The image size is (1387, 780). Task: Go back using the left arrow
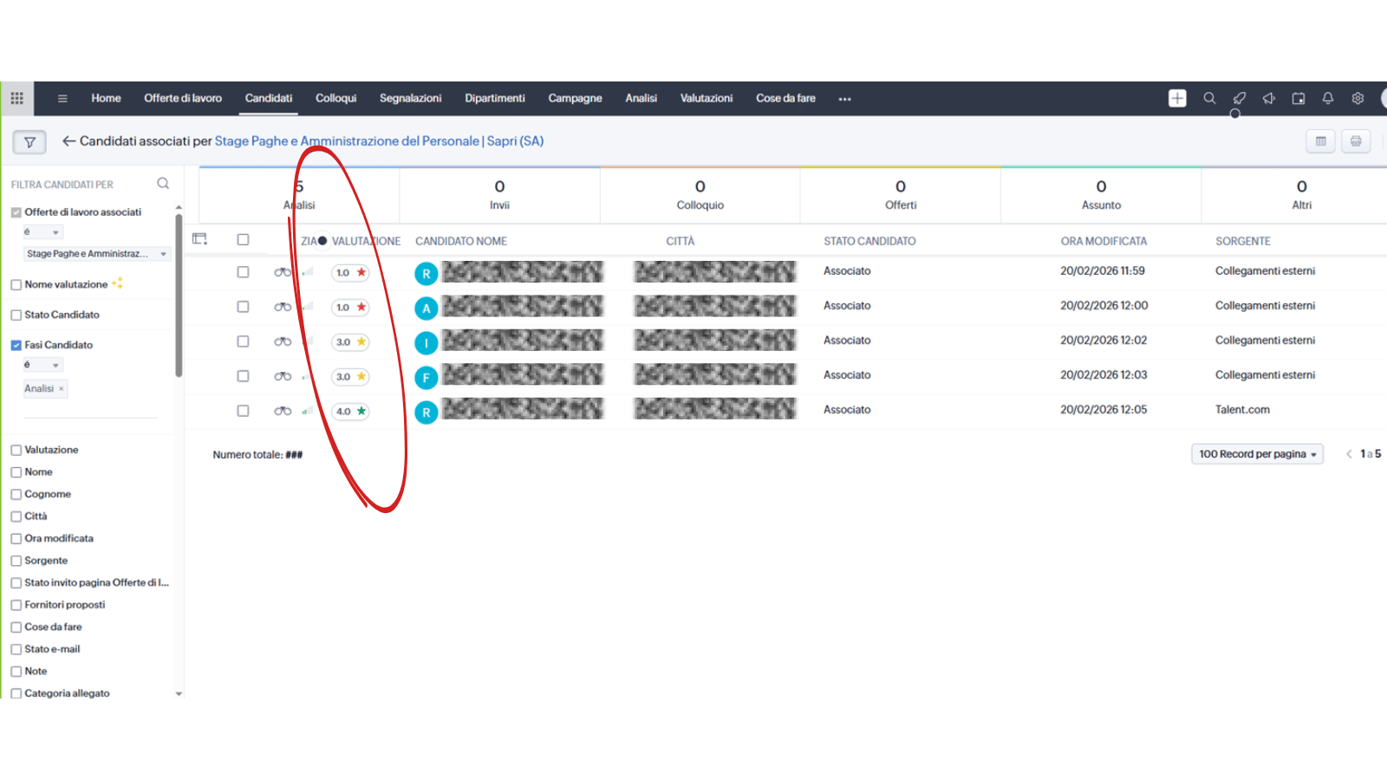pos(68,141)
